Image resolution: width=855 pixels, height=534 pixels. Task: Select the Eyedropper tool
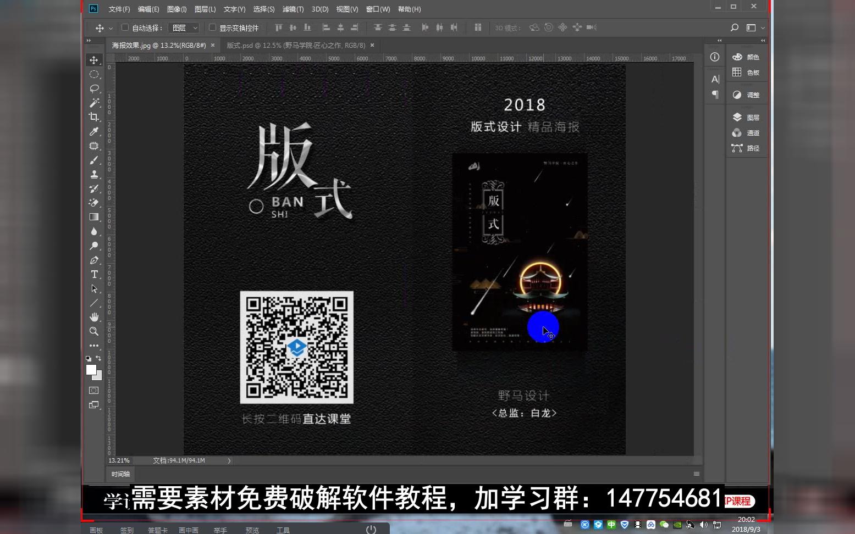pos(94,131)
